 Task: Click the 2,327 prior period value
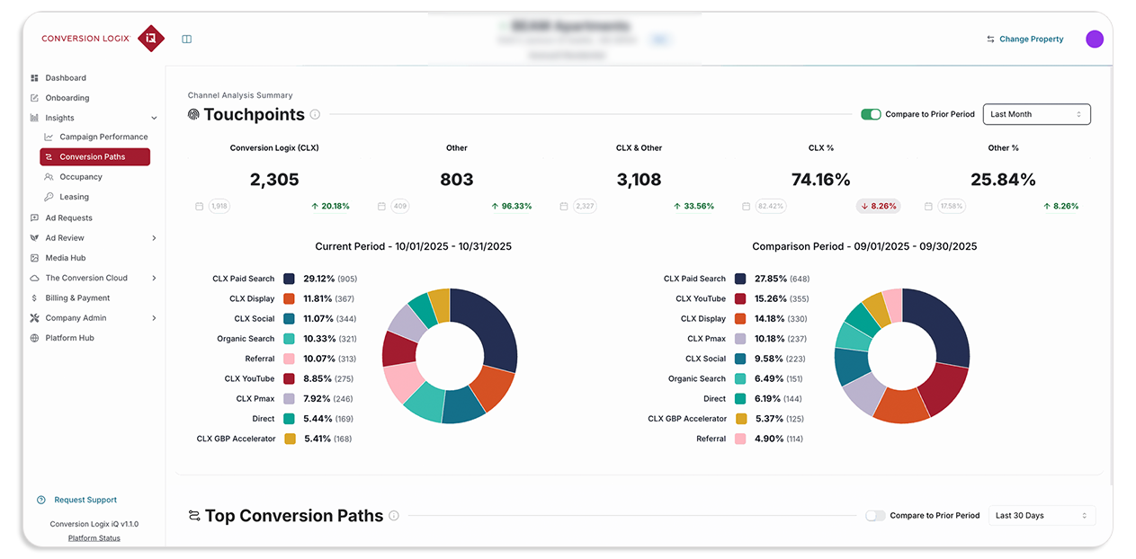585,206
